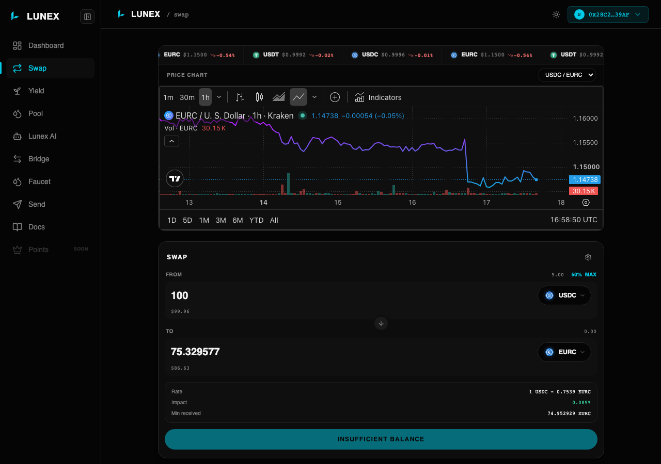The image size is (661, 464).
Task: Go to Dashboard in the sidebar
Action: pyautogui.click(x=46, y=45)
